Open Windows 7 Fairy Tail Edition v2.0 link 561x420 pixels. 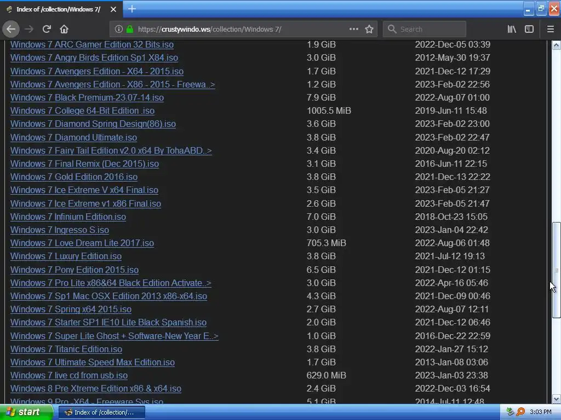(111, 151)
